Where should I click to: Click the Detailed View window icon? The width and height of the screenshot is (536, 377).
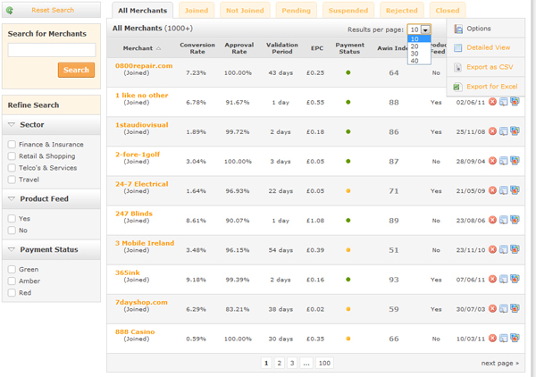(457, 48)
